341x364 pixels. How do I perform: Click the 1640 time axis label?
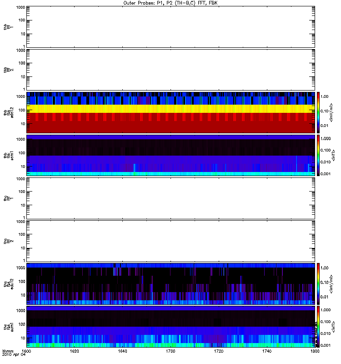pyautogui.click(x=122, y=351)
